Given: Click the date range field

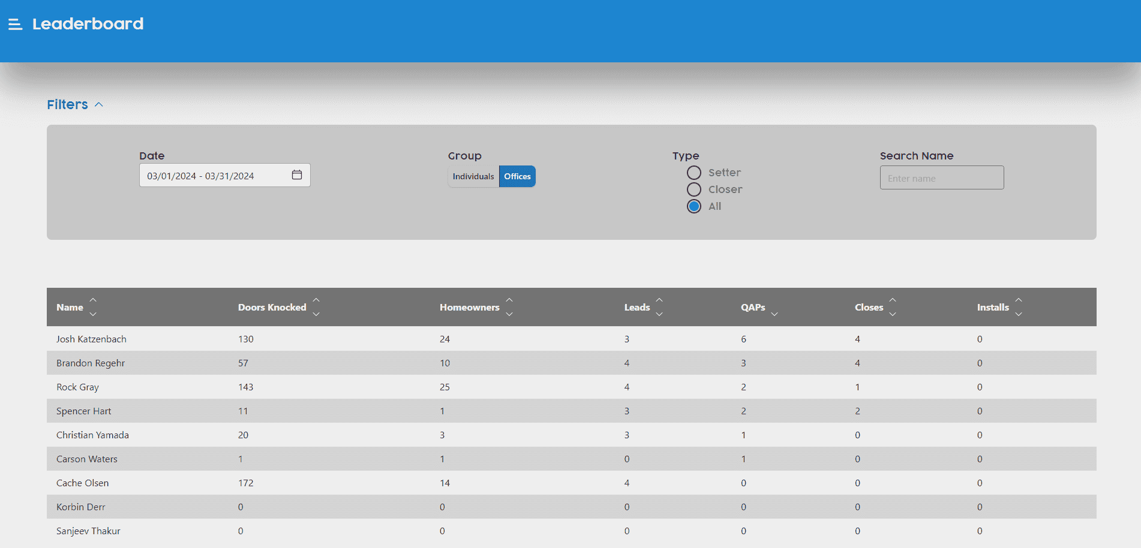Looking at the screenshot, I should [216, 176].
